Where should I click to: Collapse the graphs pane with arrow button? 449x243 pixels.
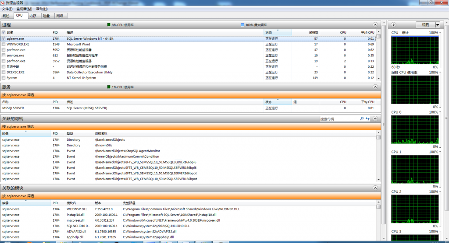(x=393, y=25)
